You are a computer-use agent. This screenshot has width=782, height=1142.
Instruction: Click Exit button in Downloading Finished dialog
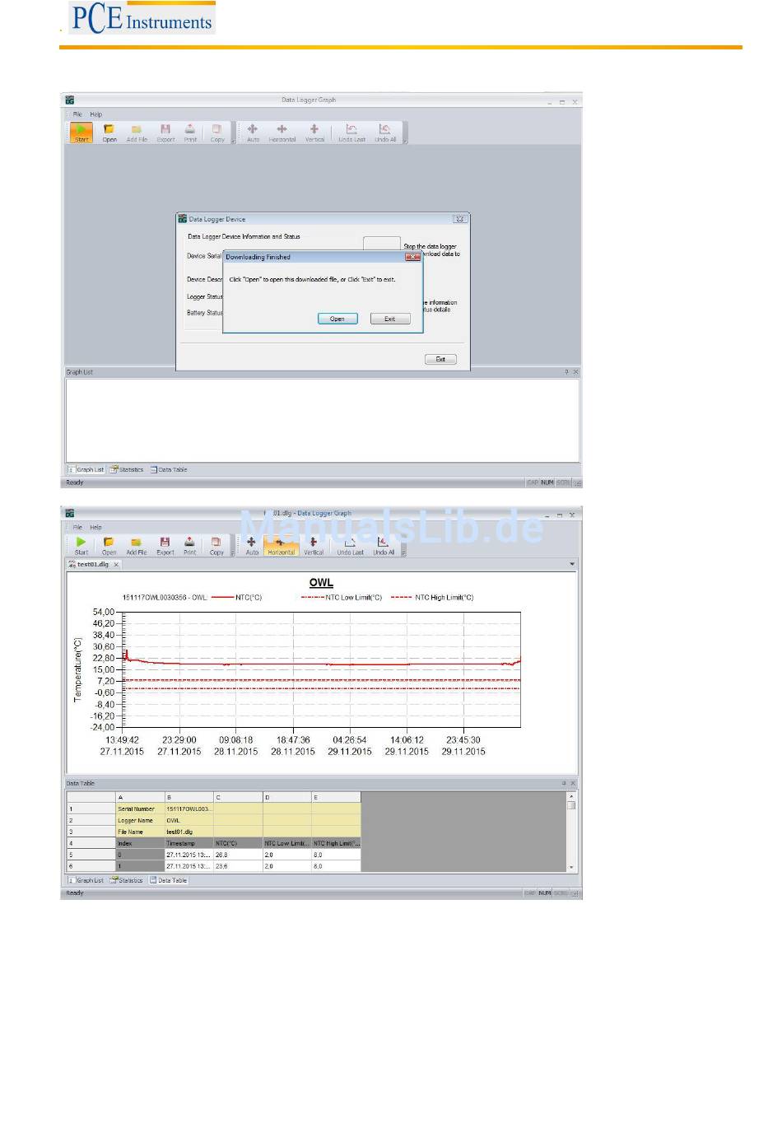[x=389, y=319]
